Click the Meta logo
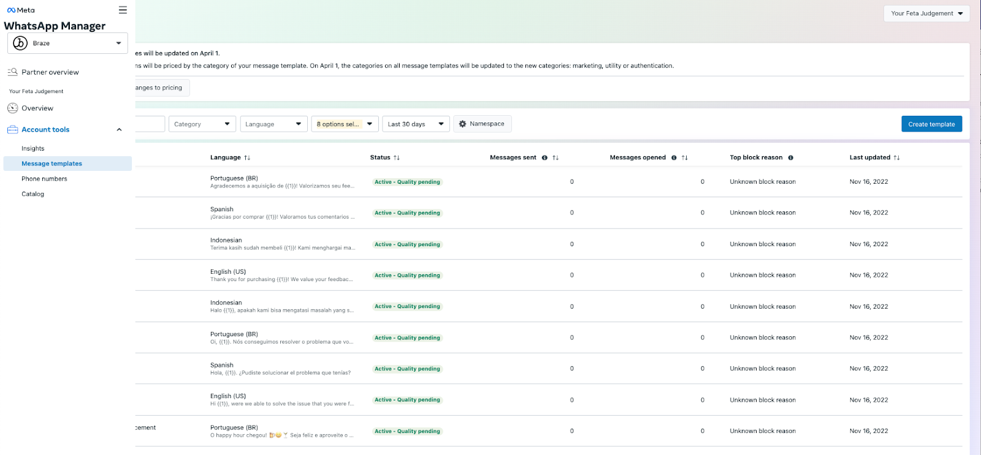 (x=21, y=10)
